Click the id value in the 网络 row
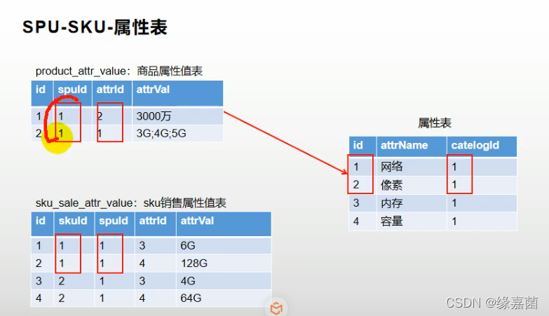The width and height of the screenshot is (549, 316). click(x=356, y=167)
